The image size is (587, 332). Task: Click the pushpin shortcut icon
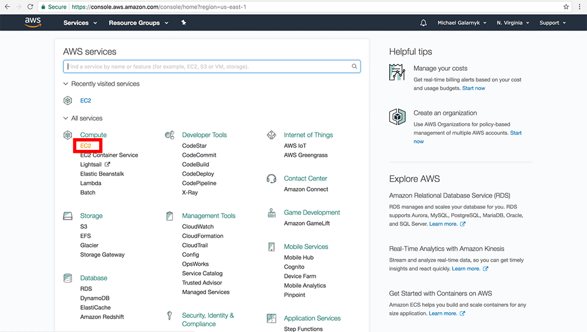click(x=184, y=23)
